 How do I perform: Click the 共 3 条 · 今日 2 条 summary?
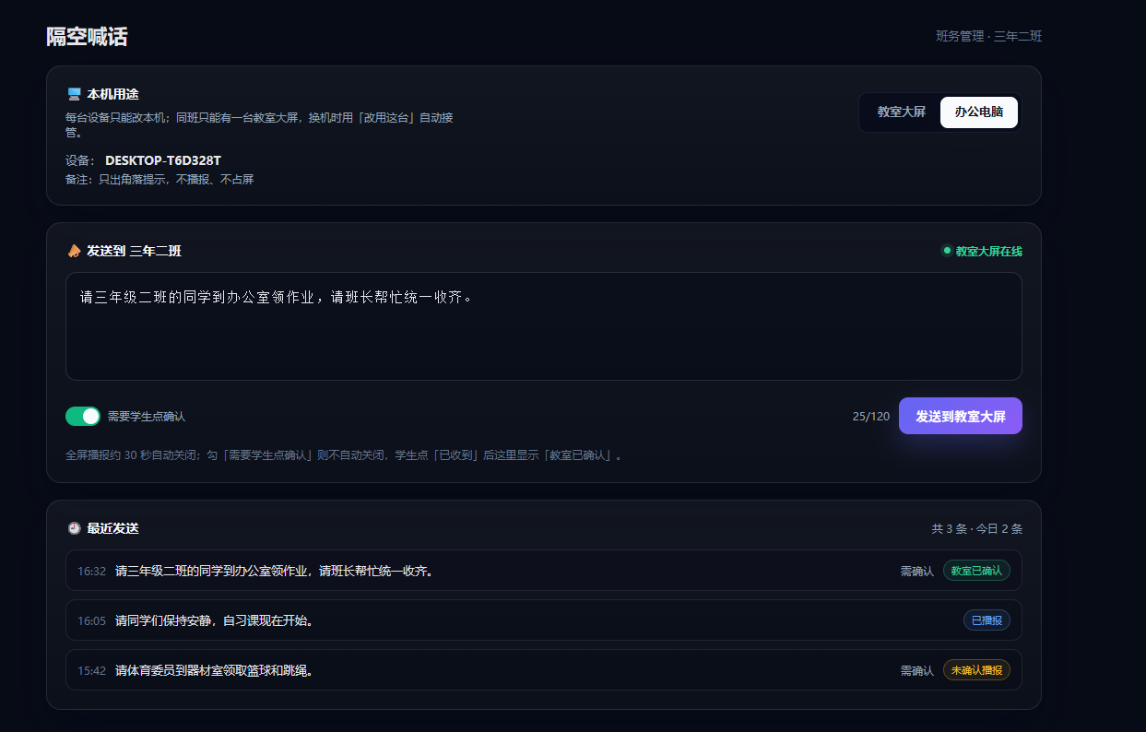coord(977,529)
